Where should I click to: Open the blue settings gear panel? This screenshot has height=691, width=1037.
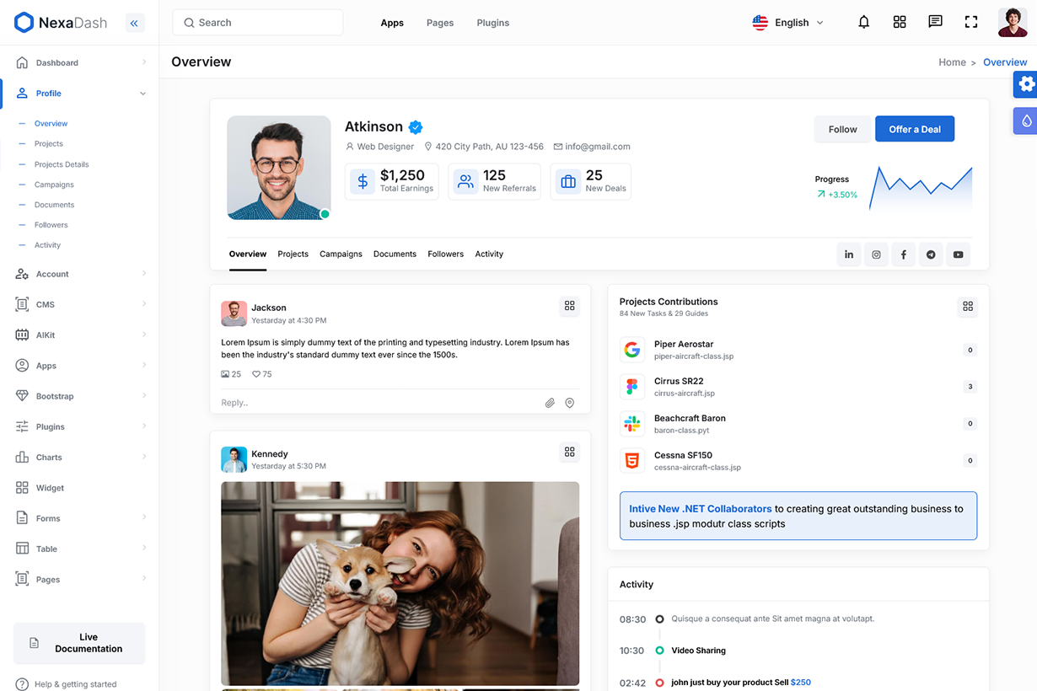click(x=1026, y=84)
